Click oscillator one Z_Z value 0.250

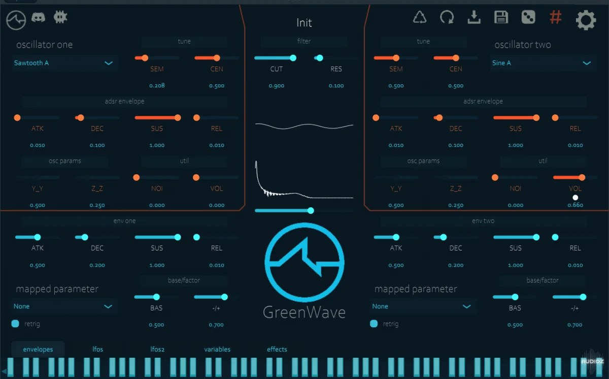[97, 205]
